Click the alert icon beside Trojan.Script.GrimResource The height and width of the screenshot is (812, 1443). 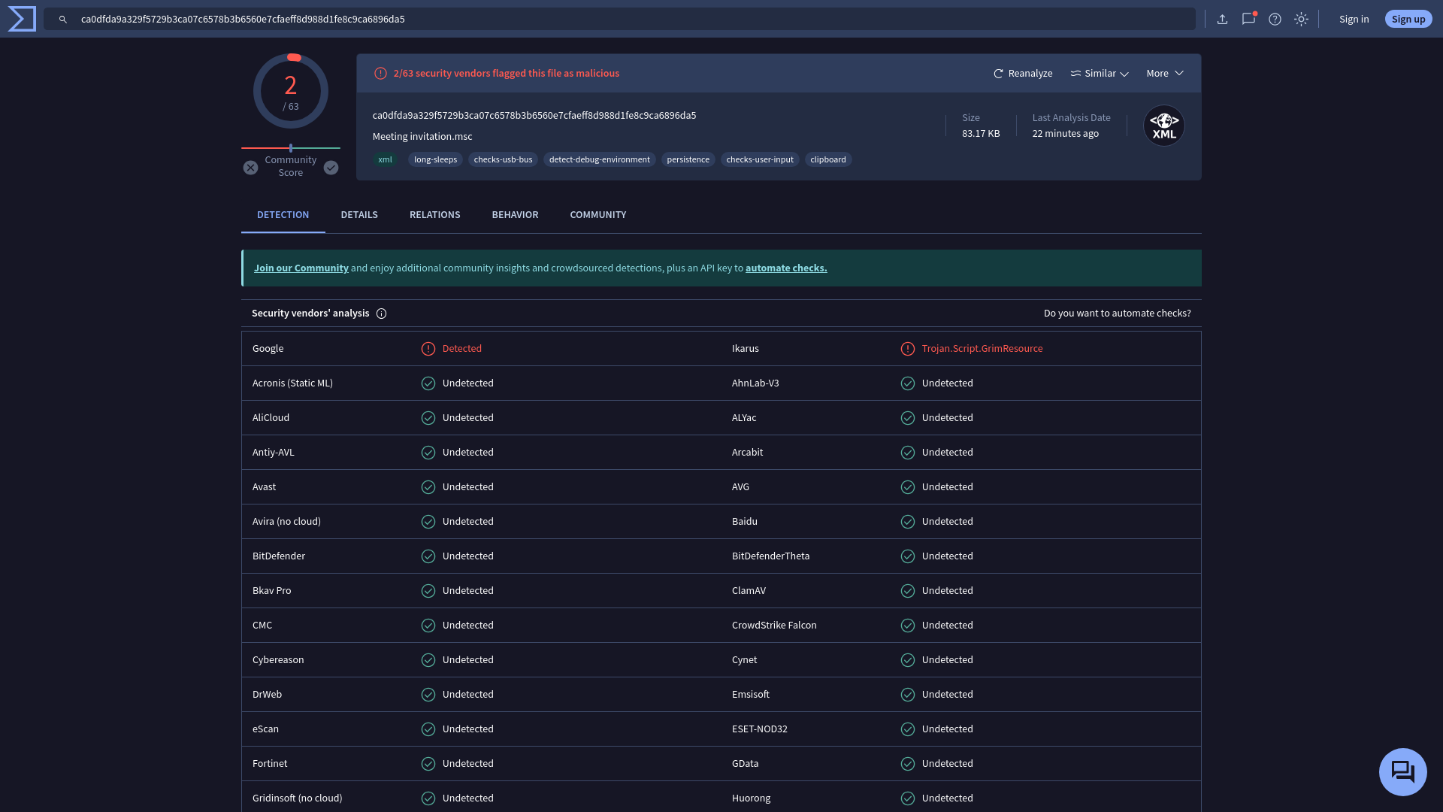point(908,349)
